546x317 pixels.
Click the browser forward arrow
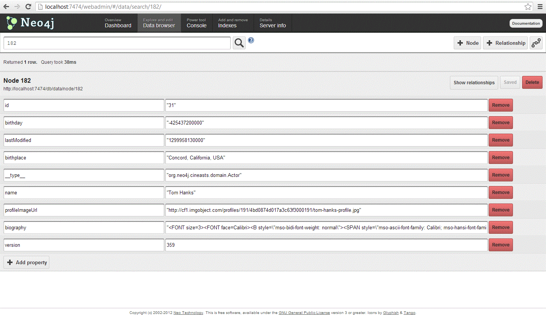[17, 6]
